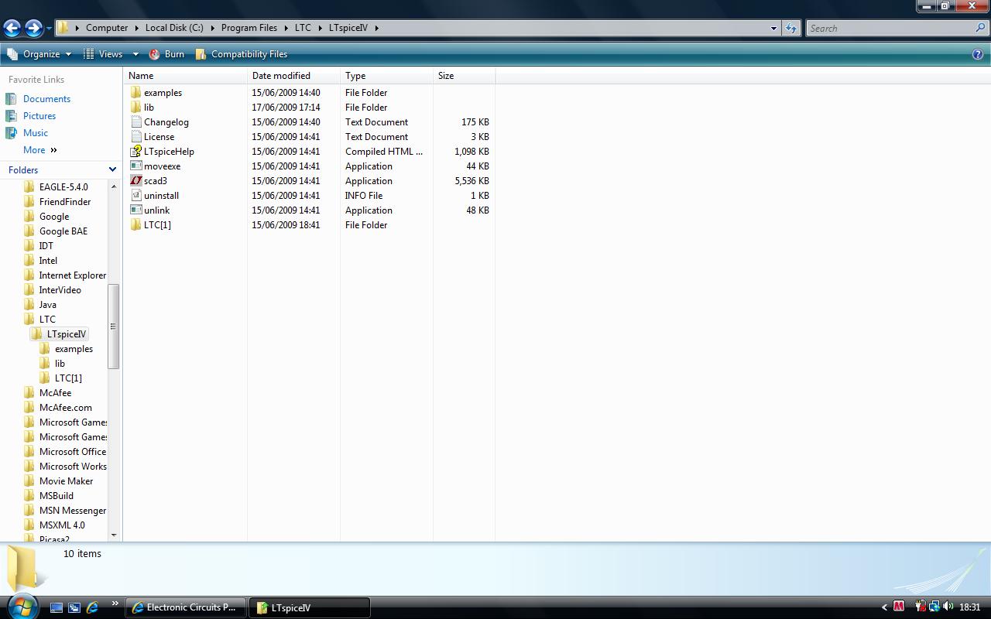Viewport: 991px width, 619px height.
Task: Switch to Electronic Circuits taskbar window
Action: point(185,607)
